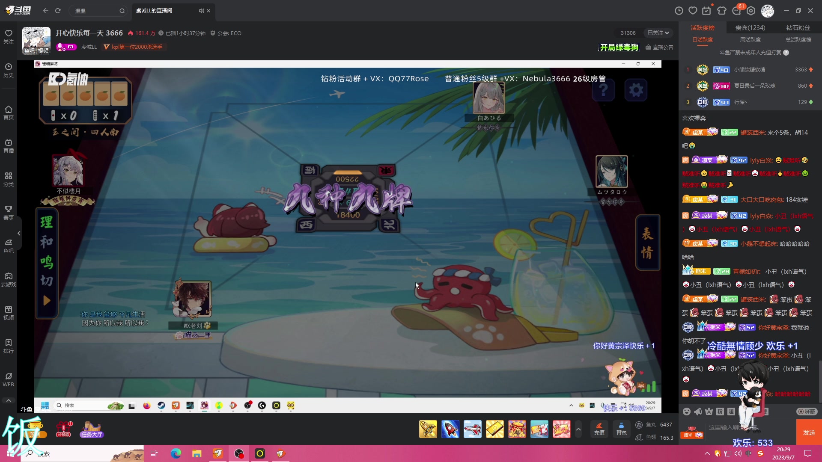
Task: Select 周活跃度 sub-tab
Action: pos(750,40)
